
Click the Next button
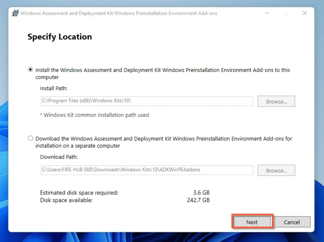(252, 222)
